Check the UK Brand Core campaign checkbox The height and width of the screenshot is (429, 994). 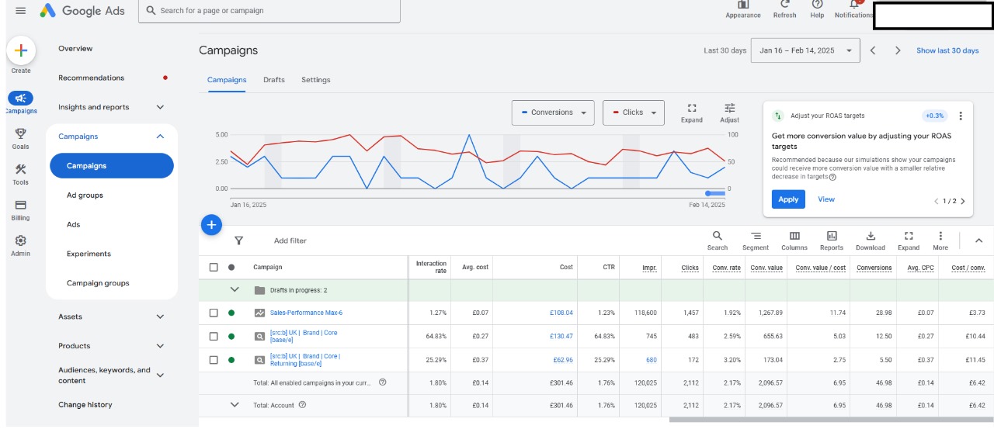(x=214, y=336)
